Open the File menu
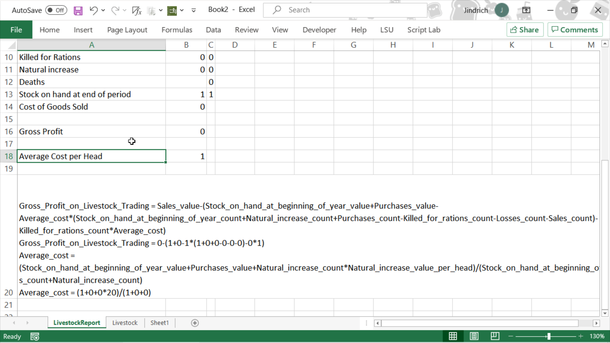The height and width of the screenshot is (343, 610). [16, 30]
